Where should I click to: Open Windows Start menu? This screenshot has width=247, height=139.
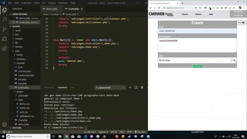click(x=3, y=136)
